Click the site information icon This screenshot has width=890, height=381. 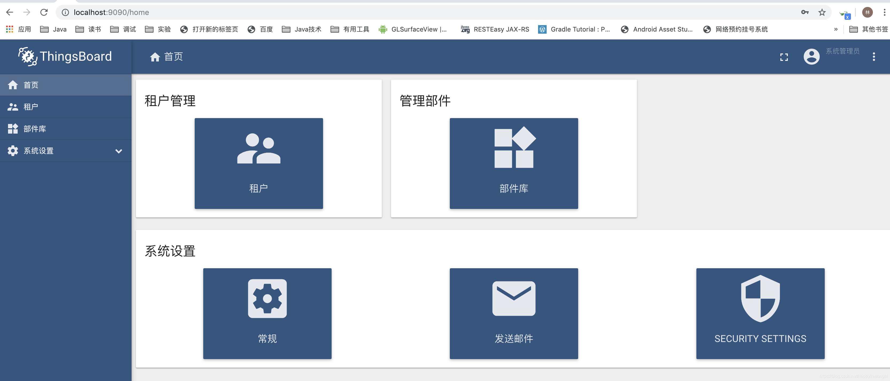[x=65, y=12]
